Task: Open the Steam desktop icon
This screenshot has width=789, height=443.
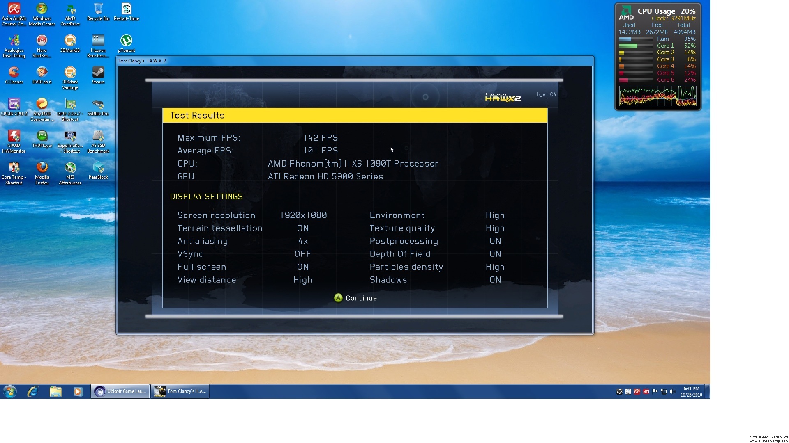Action: 98,75
